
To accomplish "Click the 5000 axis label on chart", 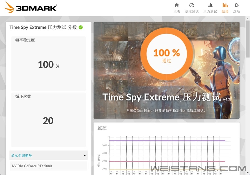I will (x=105, y=146).
